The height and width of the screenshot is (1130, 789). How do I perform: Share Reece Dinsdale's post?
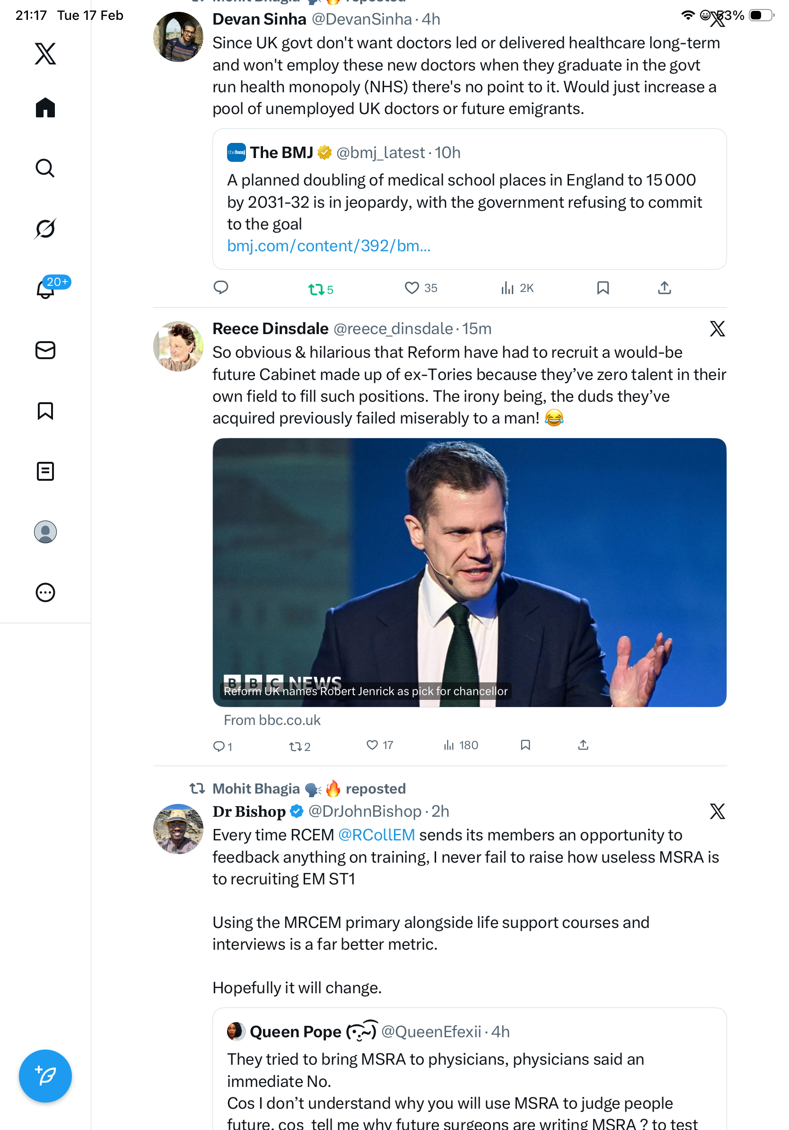(x=583, y=745)
